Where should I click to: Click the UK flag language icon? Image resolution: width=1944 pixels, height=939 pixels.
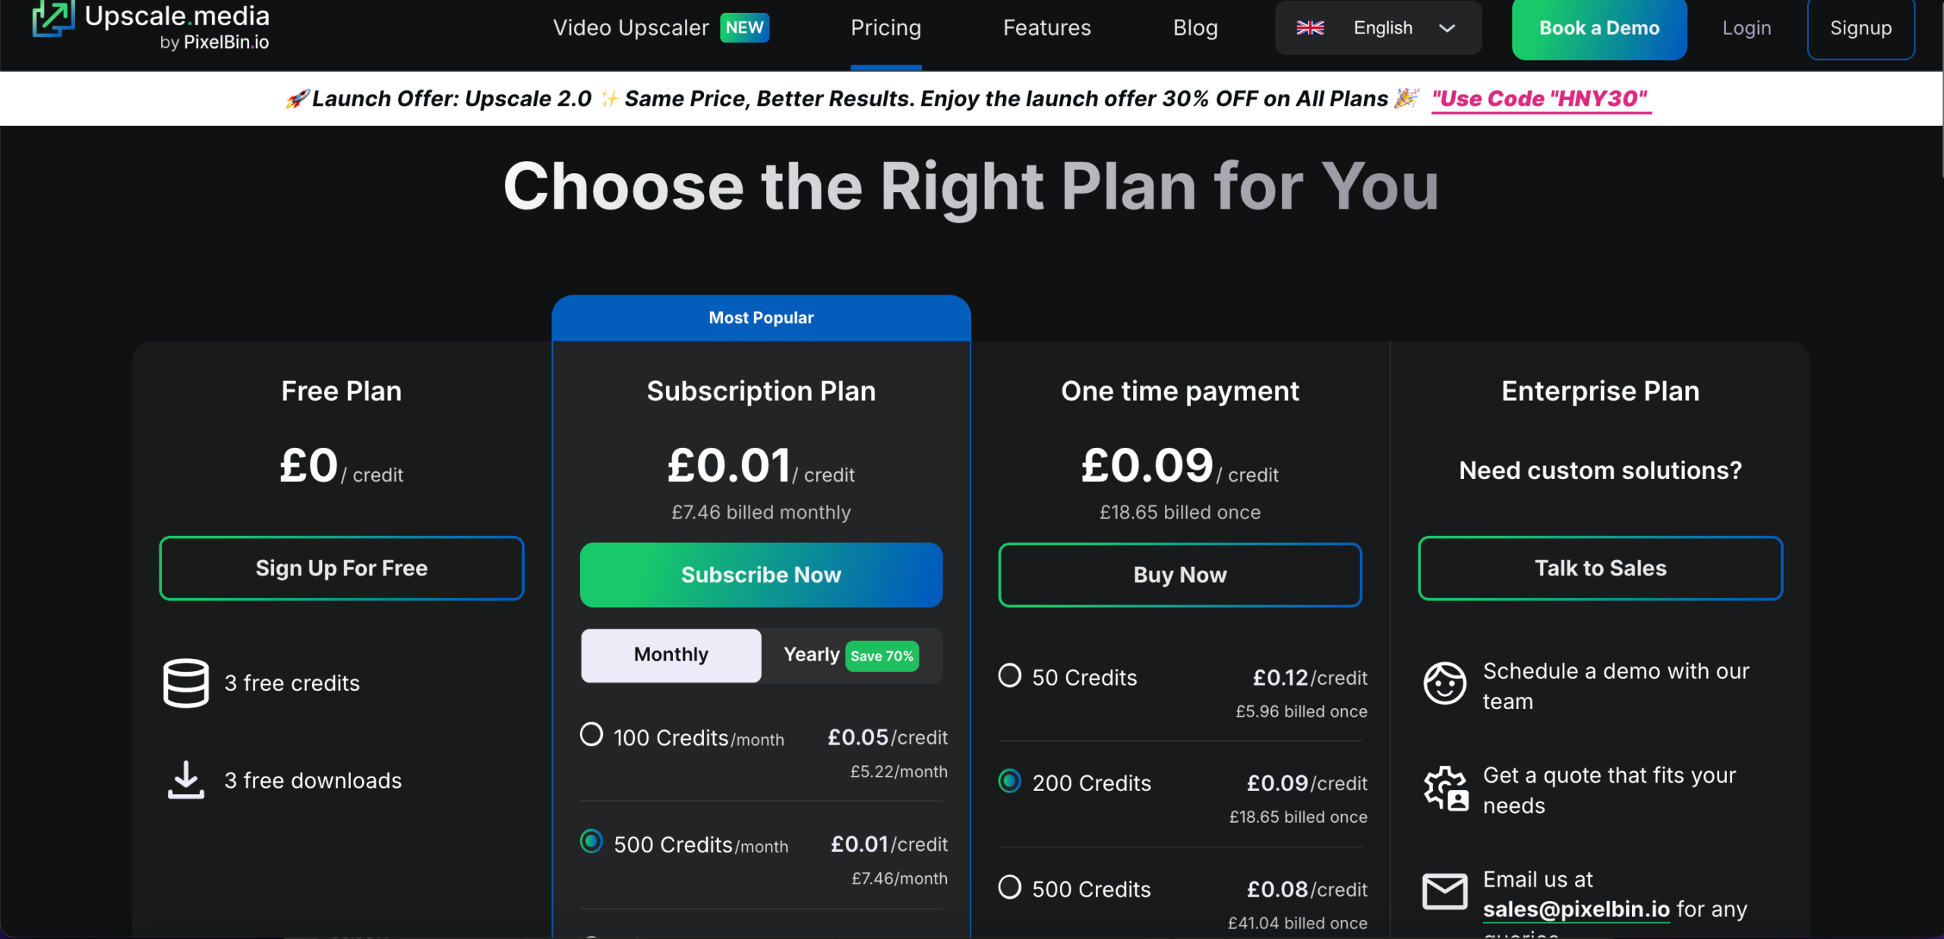click(x=1310, y=28)
